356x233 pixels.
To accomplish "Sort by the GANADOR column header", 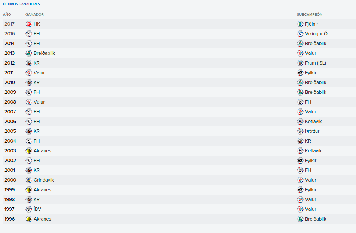I will pyautogui.click(x=34, y=14).
